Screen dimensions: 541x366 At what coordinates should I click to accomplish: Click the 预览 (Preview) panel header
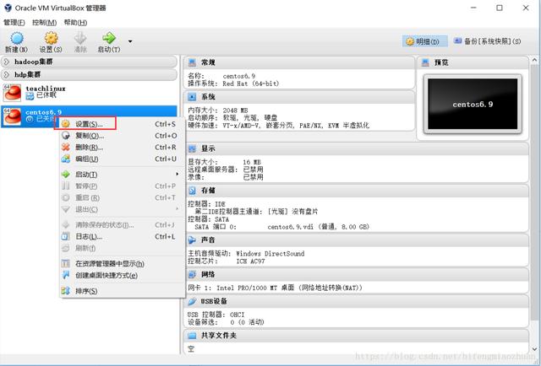coord(473,62)
